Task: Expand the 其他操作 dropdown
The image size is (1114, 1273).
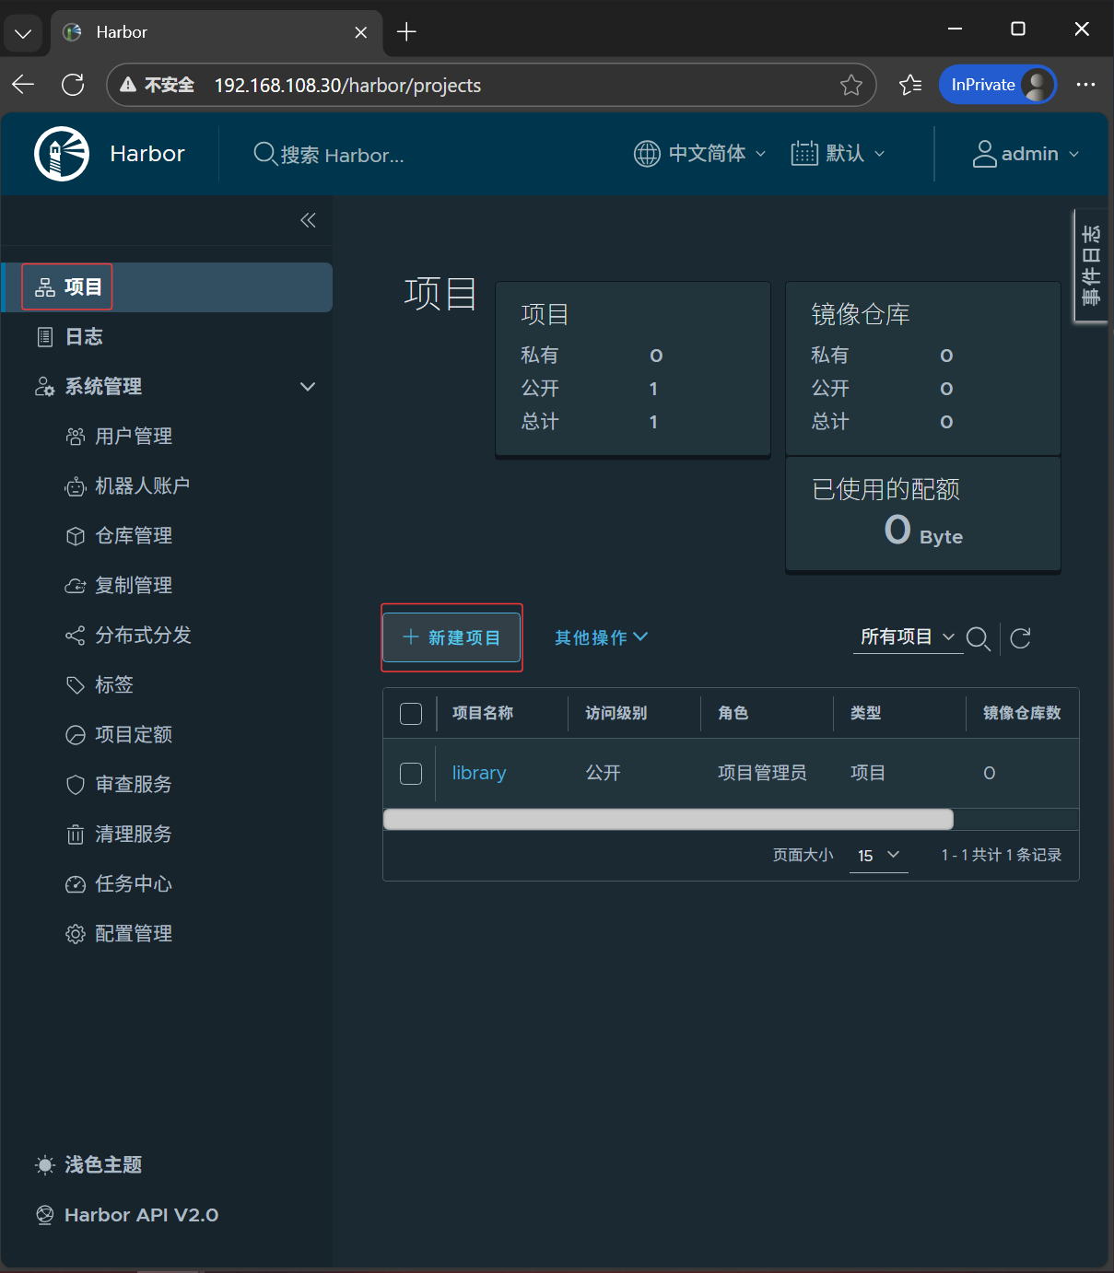Action: tap(602, 637)
